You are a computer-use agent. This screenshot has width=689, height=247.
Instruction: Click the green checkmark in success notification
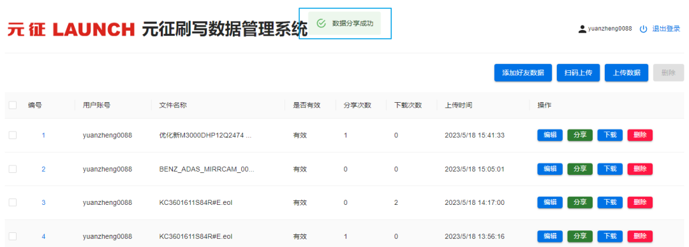coord(321,23)
